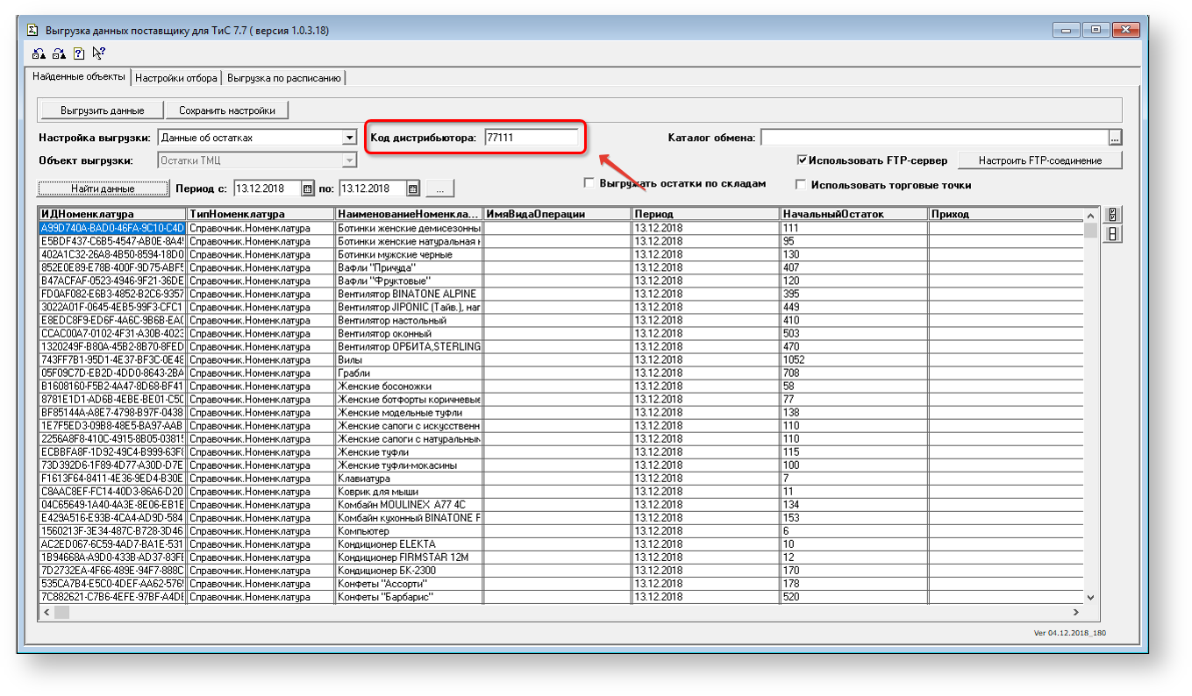Click the НачальныйОстаток column header

point(853,214)
